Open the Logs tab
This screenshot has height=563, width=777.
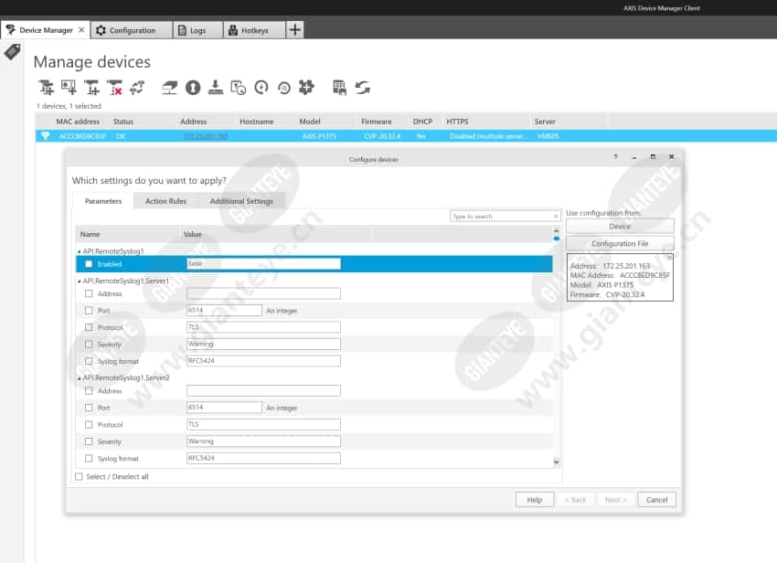(197, 30)
